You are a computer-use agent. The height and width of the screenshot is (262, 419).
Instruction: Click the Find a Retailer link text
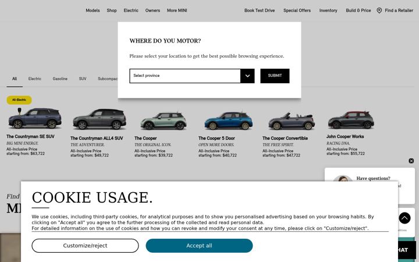tap(399, 10)
